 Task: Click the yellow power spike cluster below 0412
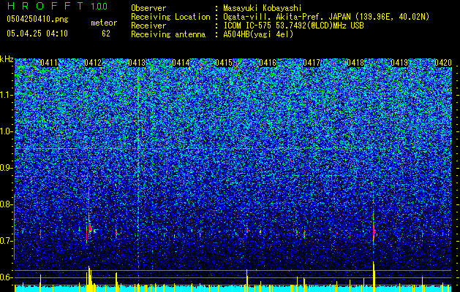click(x=89, y=279)
